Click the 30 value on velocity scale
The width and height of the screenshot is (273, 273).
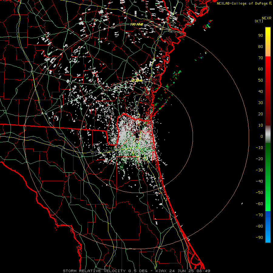pyautogui.click(x=261, y=103)
